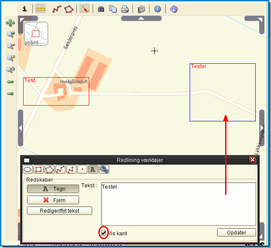Choose the ellipse drawing tool
The image size is (271, 248).
[x=27, y=169]
